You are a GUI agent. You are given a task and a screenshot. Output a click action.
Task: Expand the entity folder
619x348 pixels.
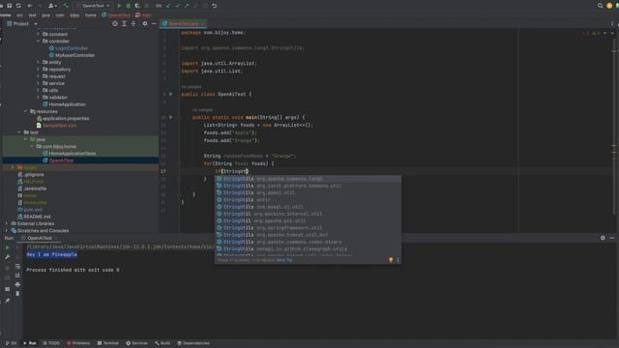[x=39, y=62]
